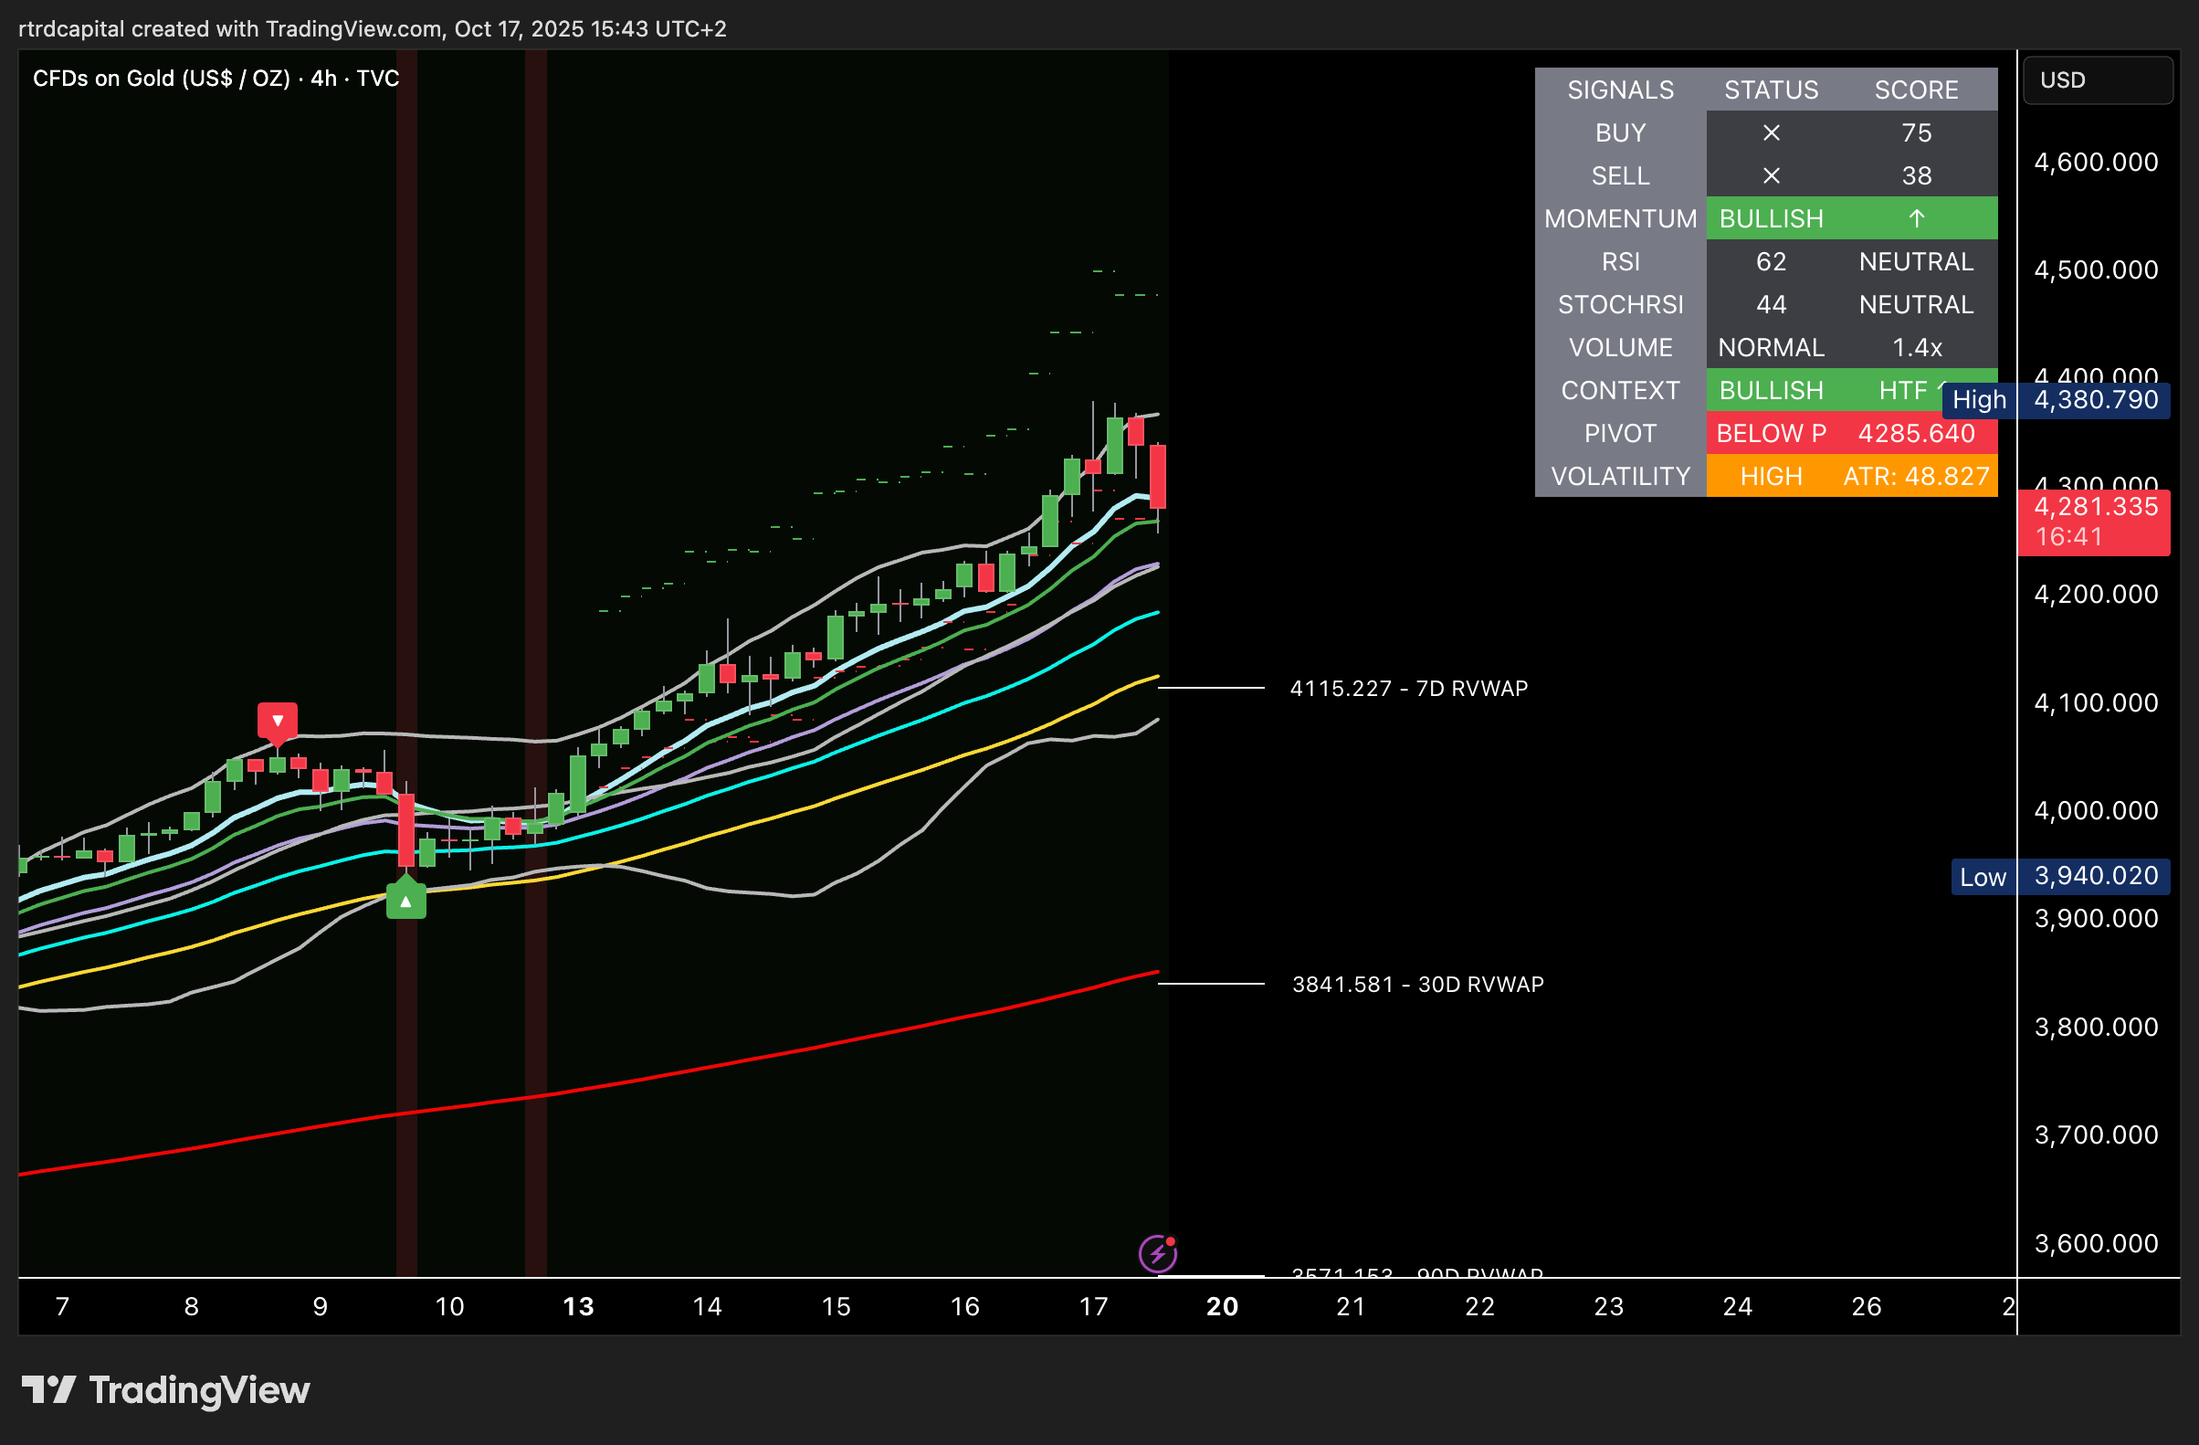Screen dimensions: 2199x1445
Task: Click the orange HIGH volatility cell
Action: 1771,477
